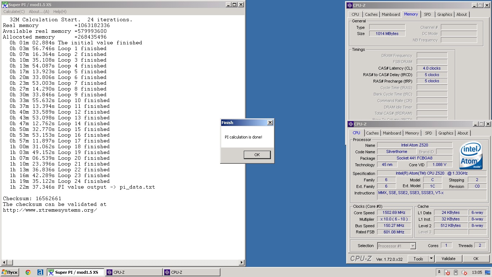This screenshot has width=492, height=277.
Task: Maximize the Super PI window
Action: click(x=234, y=5)
